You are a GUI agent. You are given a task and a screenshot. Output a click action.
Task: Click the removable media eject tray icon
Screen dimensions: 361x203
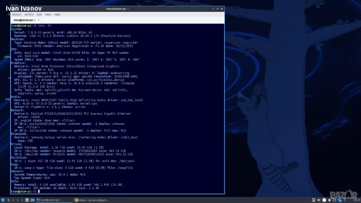[x=314, y=200]
